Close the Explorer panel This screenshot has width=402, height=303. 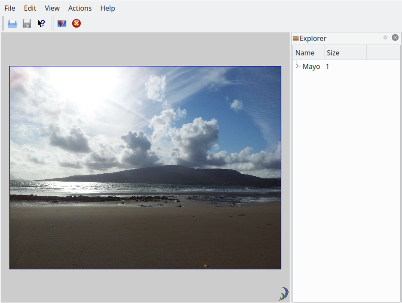[x=395, y=38]
